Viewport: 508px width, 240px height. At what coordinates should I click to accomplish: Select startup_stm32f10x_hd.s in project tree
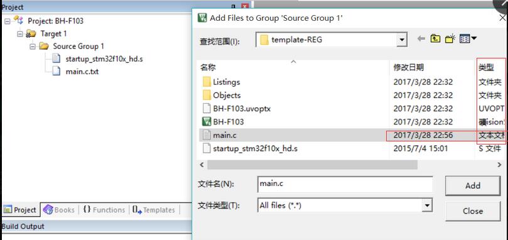[104, 59]
